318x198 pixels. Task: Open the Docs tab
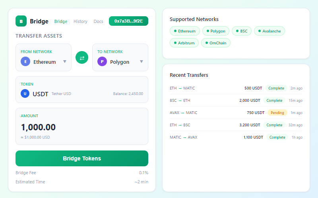(x=98, y=21)
